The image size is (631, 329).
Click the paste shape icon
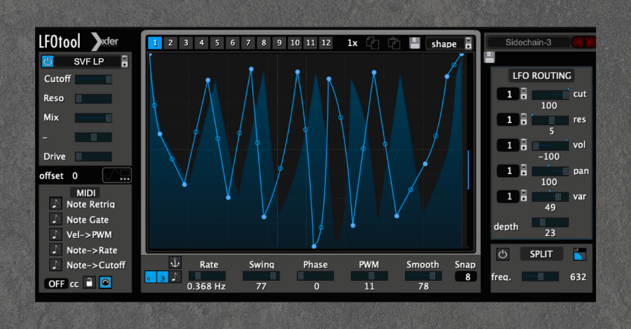pos(393,43)
